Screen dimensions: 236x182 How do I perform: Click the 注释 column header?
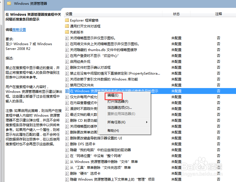[x=219, y=13]
